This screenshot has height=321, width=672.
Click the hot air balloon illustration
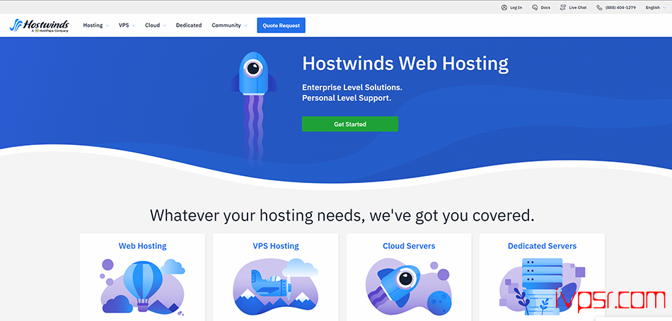pyautogui.click(x=143, y=286)
